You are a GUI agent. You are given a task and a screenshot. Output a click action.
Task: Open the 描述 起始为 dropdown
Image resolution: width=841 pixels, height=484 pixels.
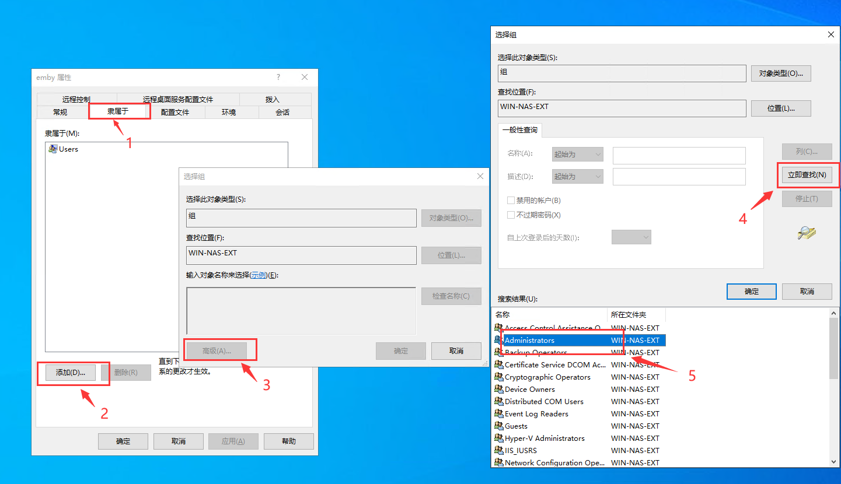pyautogui.click(x=577, y=177)
